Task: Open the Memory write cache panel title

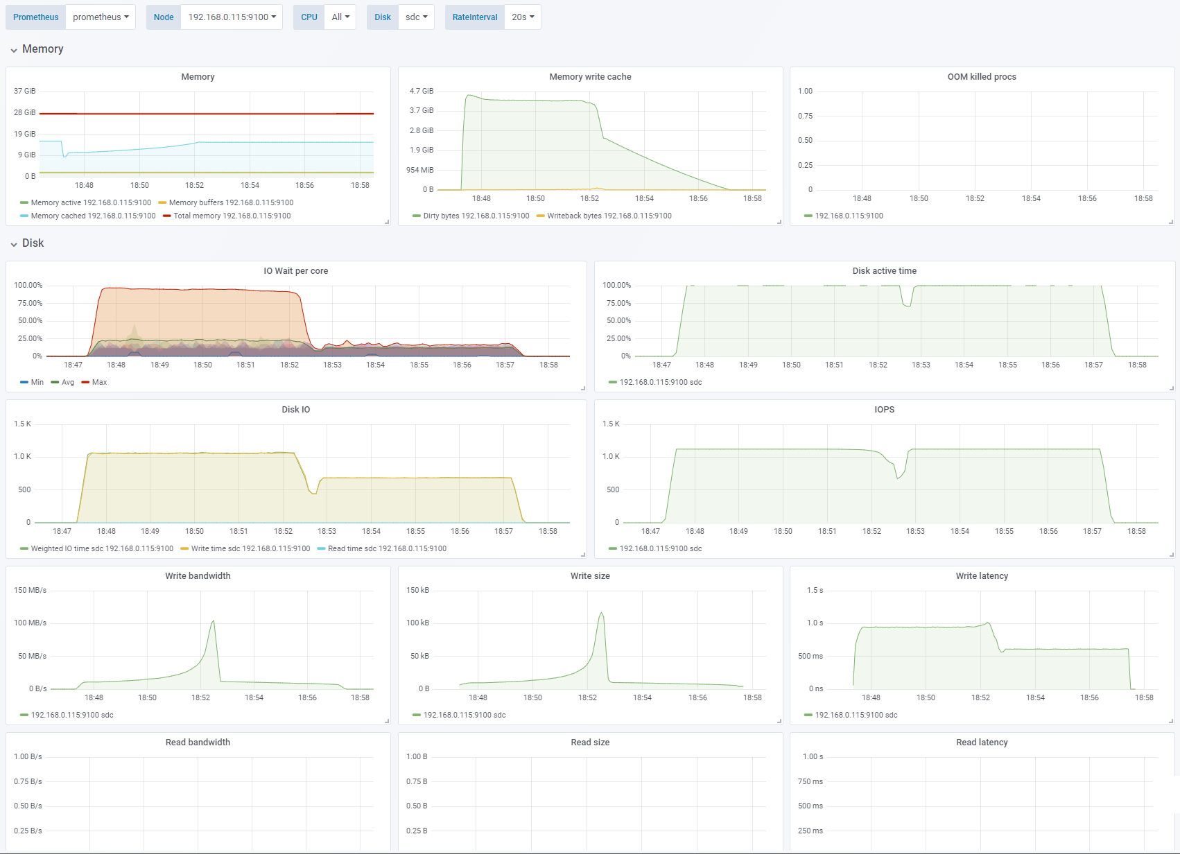Action: (x=590, y=77)
